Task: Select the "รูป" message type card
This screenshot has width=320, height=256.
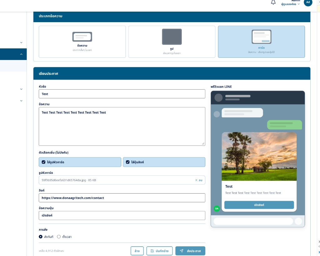Action: click(x=172, y=42)
